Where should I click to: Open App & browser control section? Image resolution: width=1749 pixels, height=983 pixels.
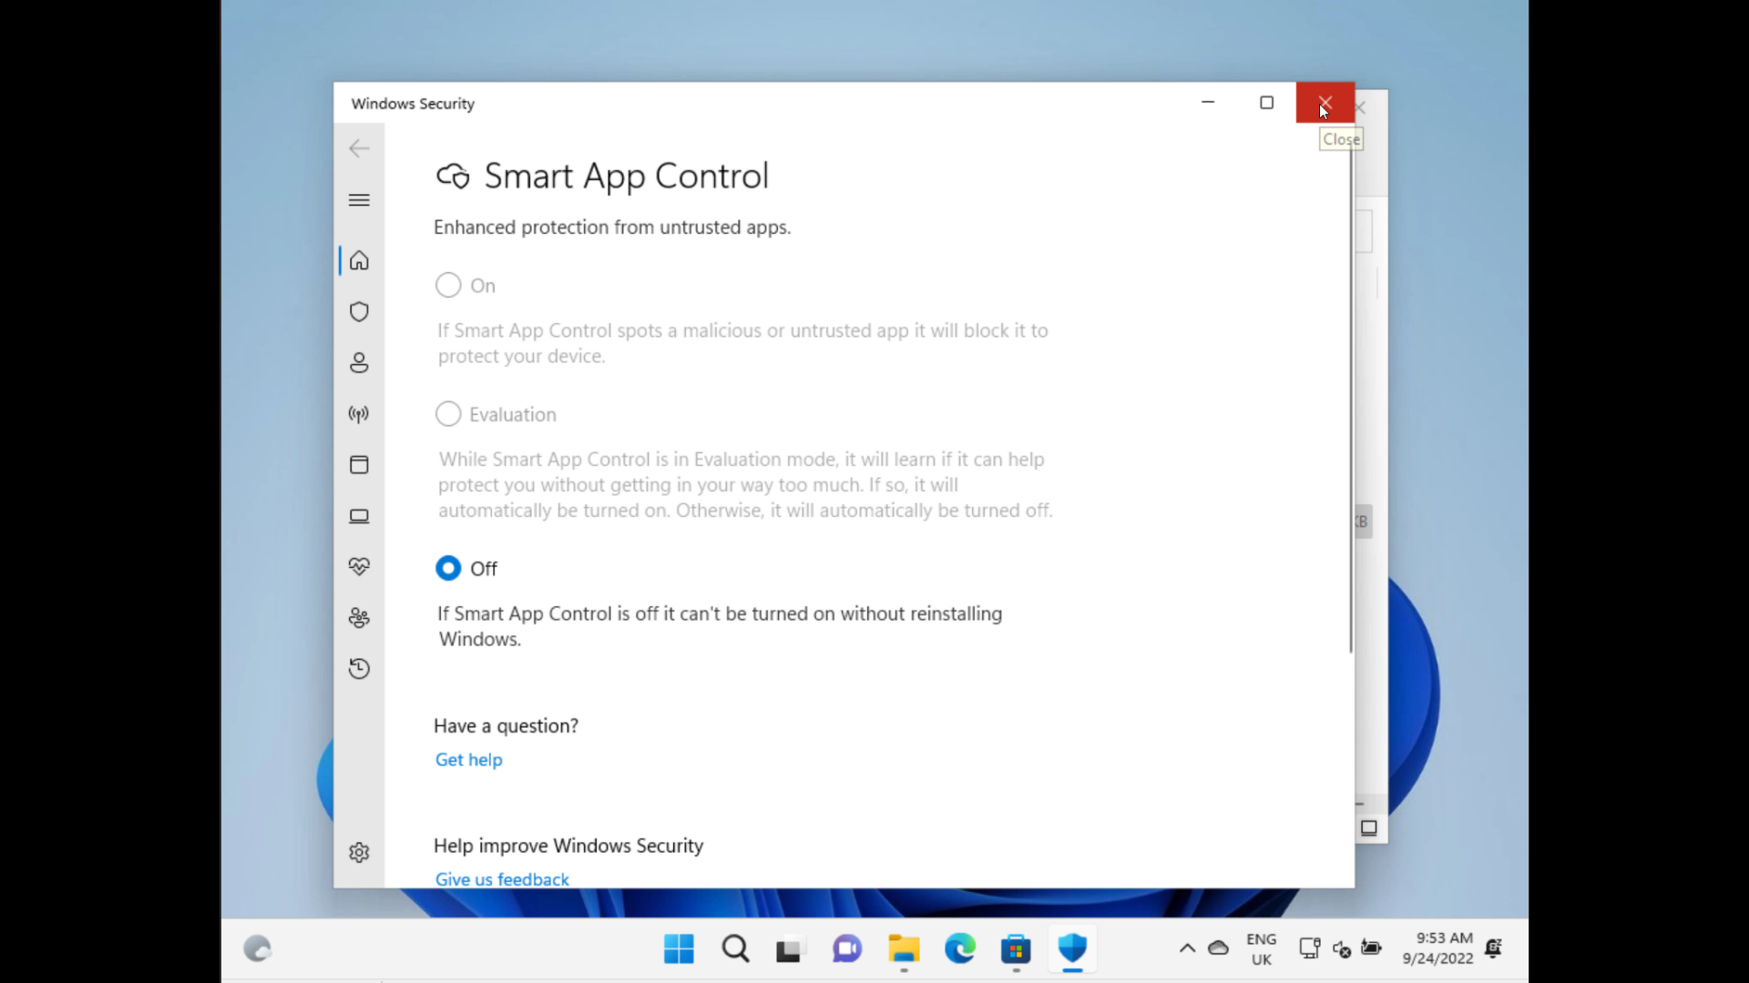coord(359,465)
